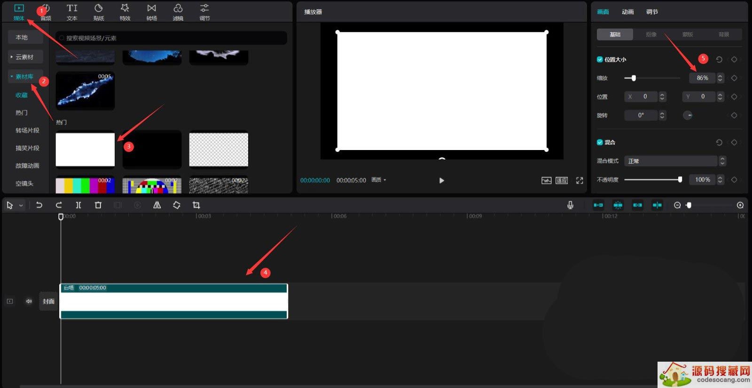Switch to the 动画 tab

(627, 12)
